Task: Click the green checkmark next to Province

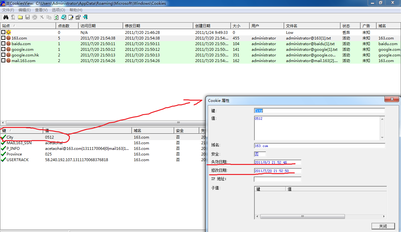Action: point(3,154)
